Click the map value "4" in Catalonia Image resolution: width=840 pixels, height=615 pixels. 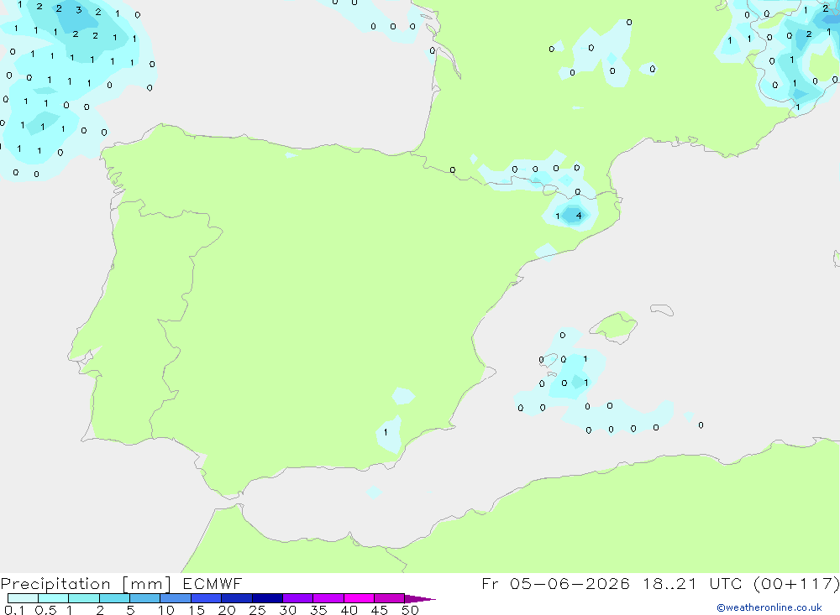click(579, 216)
